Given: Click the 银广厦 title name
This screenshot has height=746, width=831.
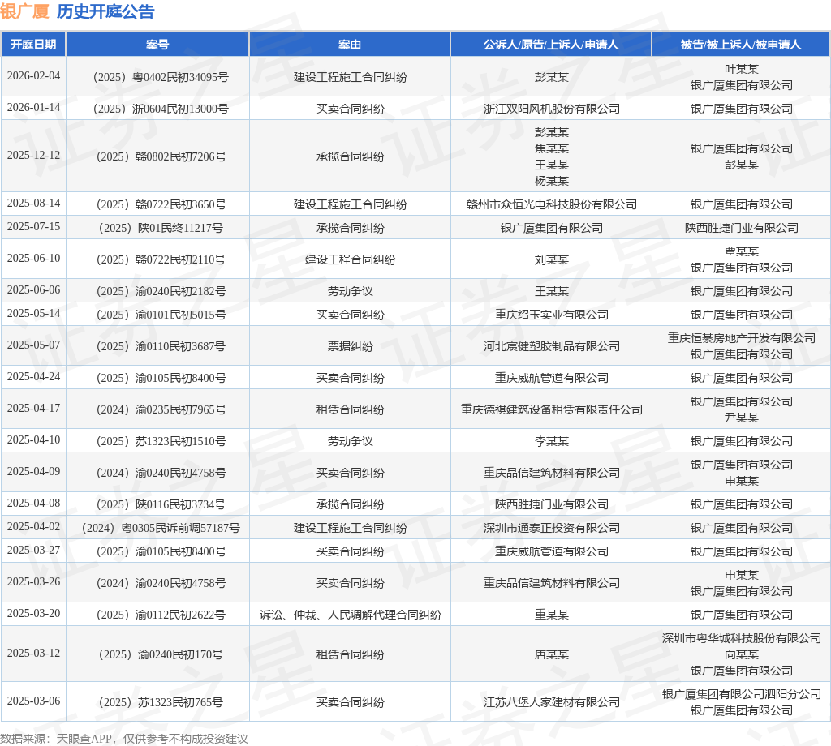Looking at the screenshot, I should 24,11.
